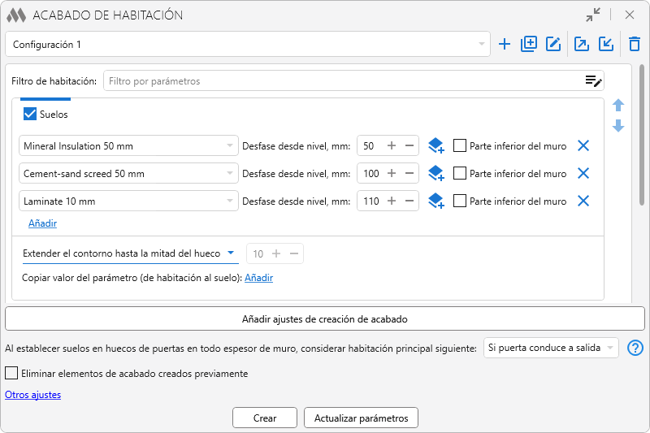Click the rename configuration pencil icon

(x=553, y=45)
